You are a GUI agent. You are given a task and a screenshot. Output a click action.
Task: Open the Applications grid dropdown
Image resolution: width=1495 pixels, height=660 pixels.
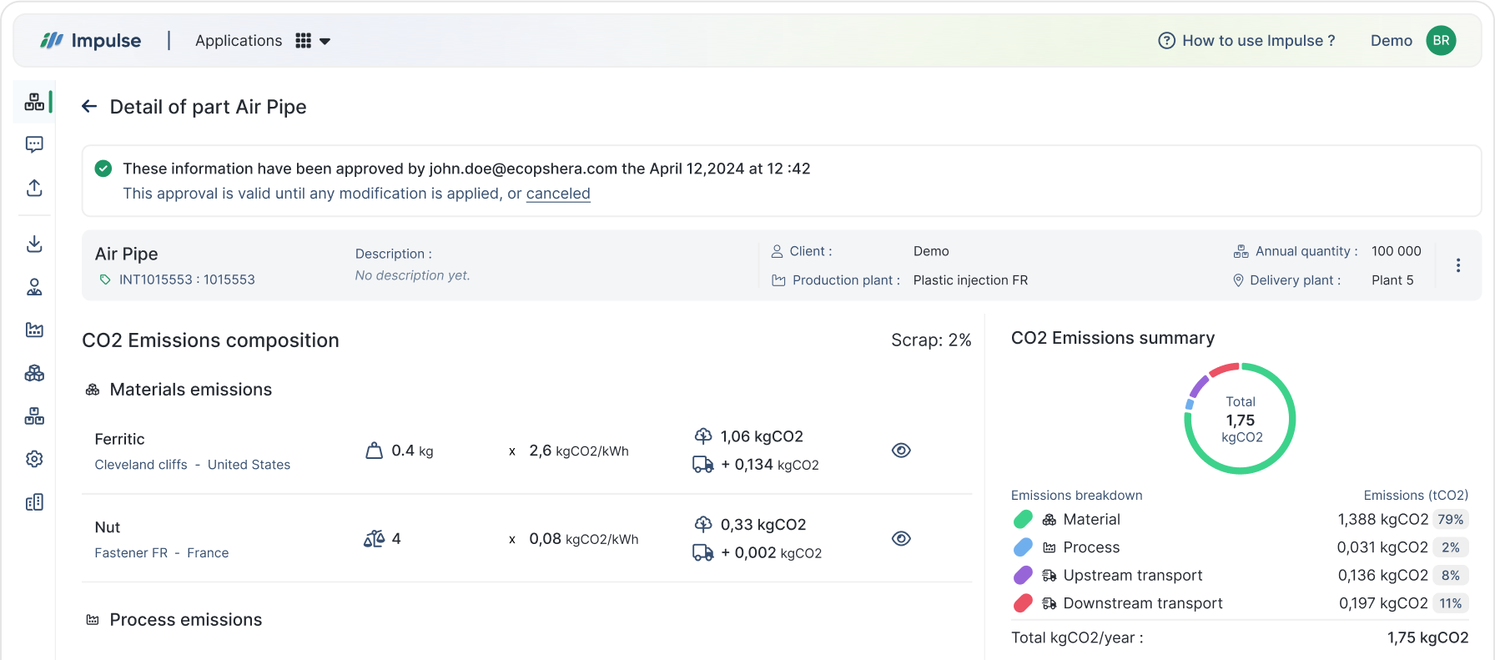(313, 41)
